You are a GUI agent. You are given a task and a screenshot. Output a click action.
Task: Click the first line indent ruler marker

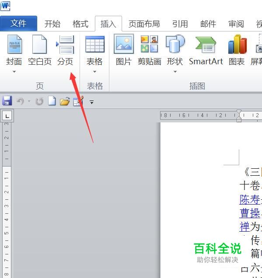tap(239, 112)
